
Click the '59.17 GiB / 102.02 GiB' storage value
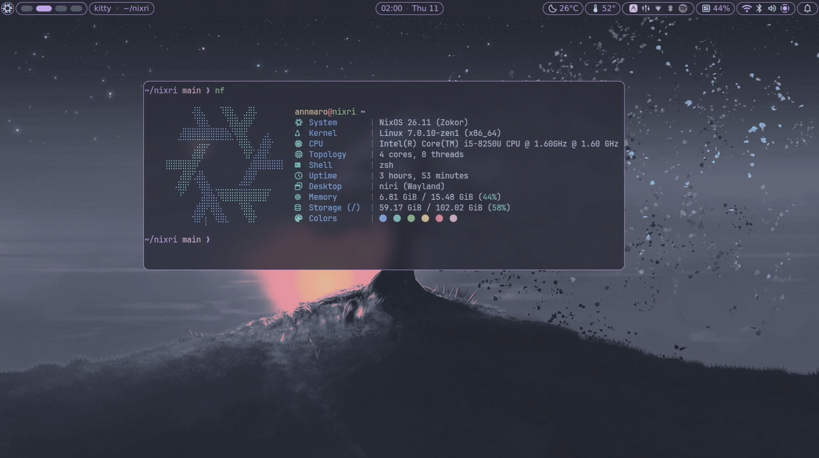pos(431,208)
